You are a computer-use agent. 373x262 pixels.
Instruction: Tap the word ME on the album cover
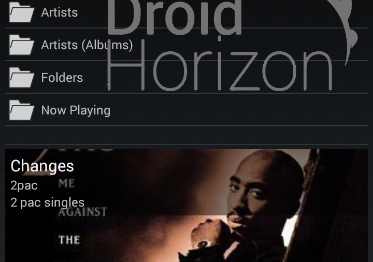pyautogui.click(x=66, y=183)
